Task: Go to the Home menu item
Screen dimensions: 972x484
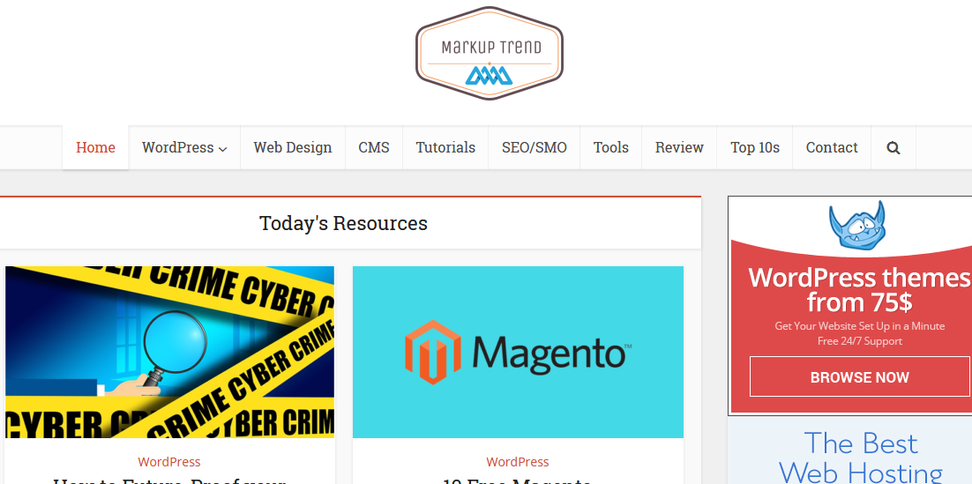Action: [95, 147]
